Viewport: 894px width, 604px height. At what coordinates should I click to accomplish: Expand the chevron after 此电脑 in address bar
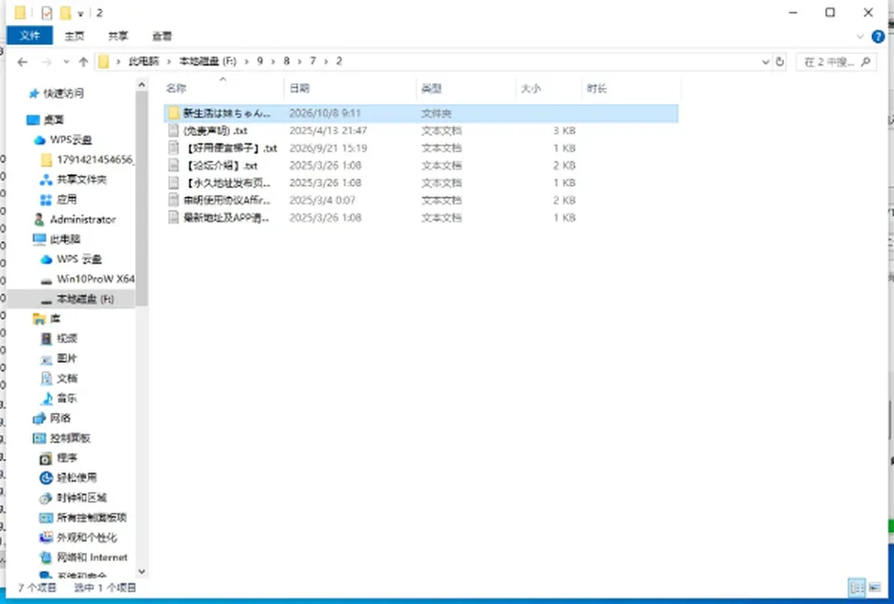[169, 62]
